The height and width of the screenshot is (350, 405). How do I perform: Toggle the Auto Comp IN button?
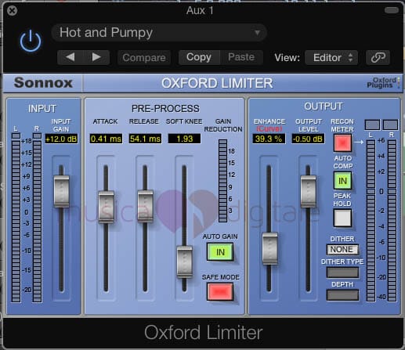click(342, 181)
